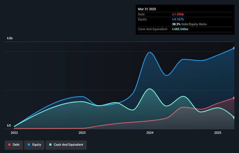Click the ₺5b y-axis label
This screenshot has height=153, width=239.
point(10,38)
